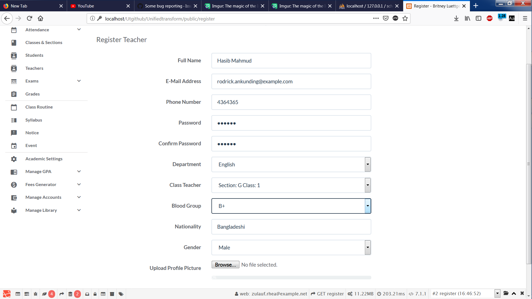Click the route arrow icon in Debugbar
532x299 pixels.
(x=62, y=294)
